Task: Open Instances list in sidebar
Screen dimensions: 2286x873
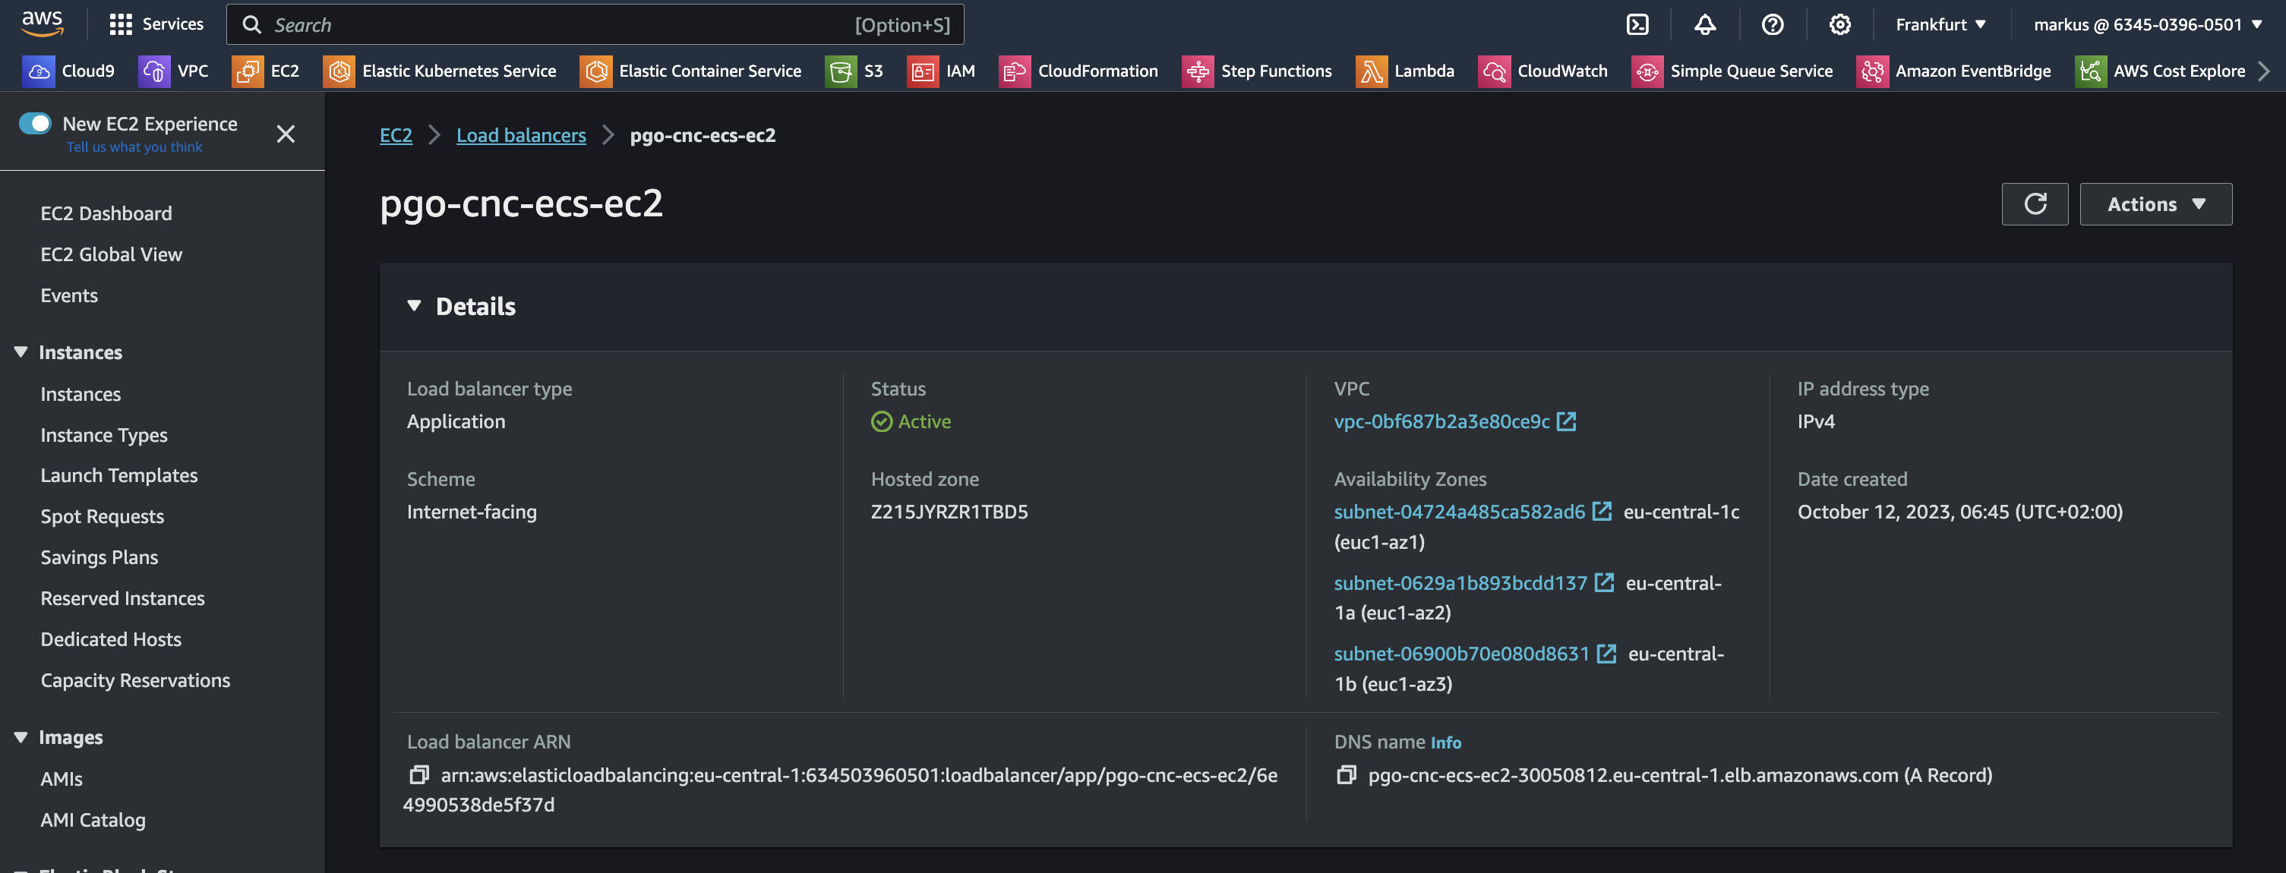Action: [81, 394]
